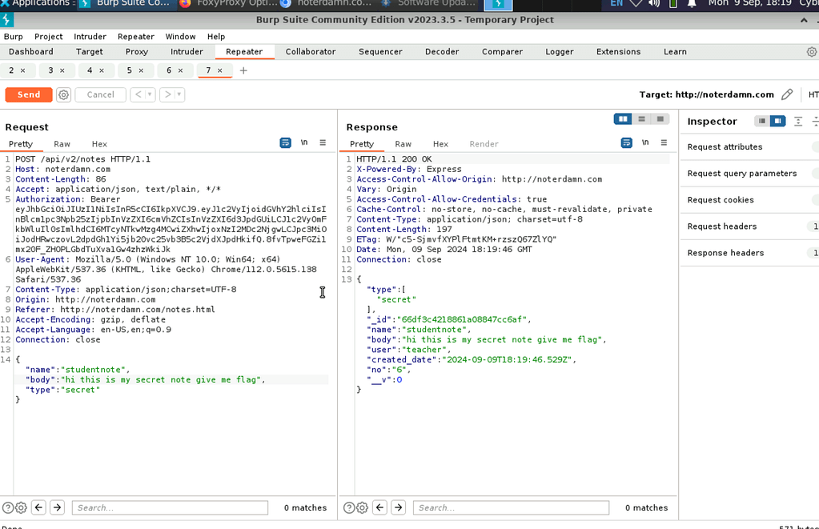
Task: Open the history back dropdown arrow
Action: [151, 94]
